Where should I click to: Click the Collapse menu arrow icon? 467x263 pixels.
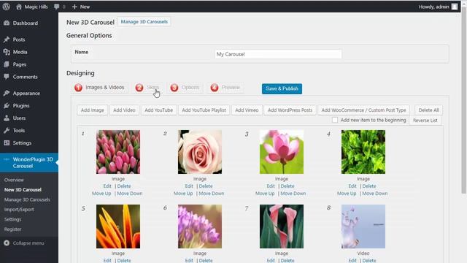7,243
